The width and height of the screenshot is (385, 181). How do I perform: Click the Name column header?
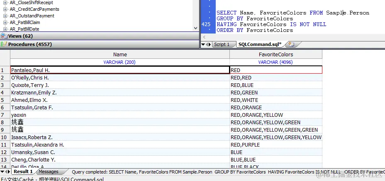click(120, 54)
